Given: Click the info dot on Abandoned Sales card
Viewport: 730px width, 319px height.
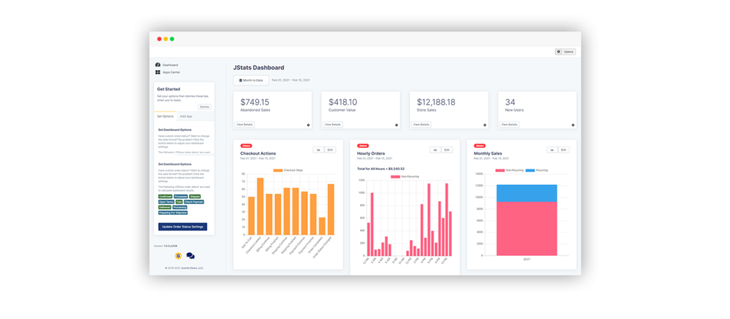Looking at the screenshot, I should click(x=308, y=125).
